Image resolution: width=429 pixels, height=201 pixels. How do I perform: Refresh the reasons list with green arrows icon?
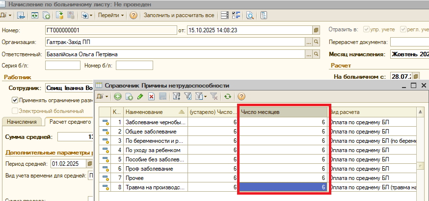click(x=228, y=97)
